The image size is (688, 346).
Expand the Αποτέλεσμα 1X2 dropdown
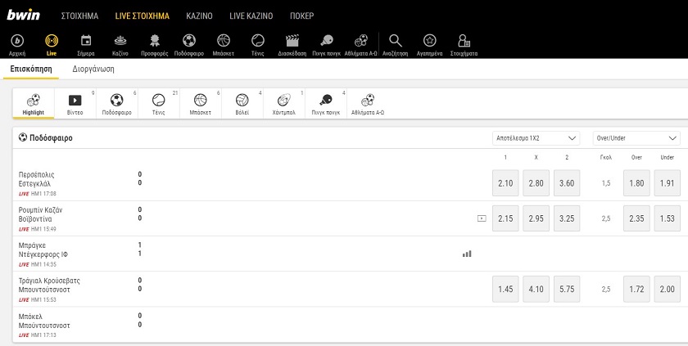[x=536, y=138]
